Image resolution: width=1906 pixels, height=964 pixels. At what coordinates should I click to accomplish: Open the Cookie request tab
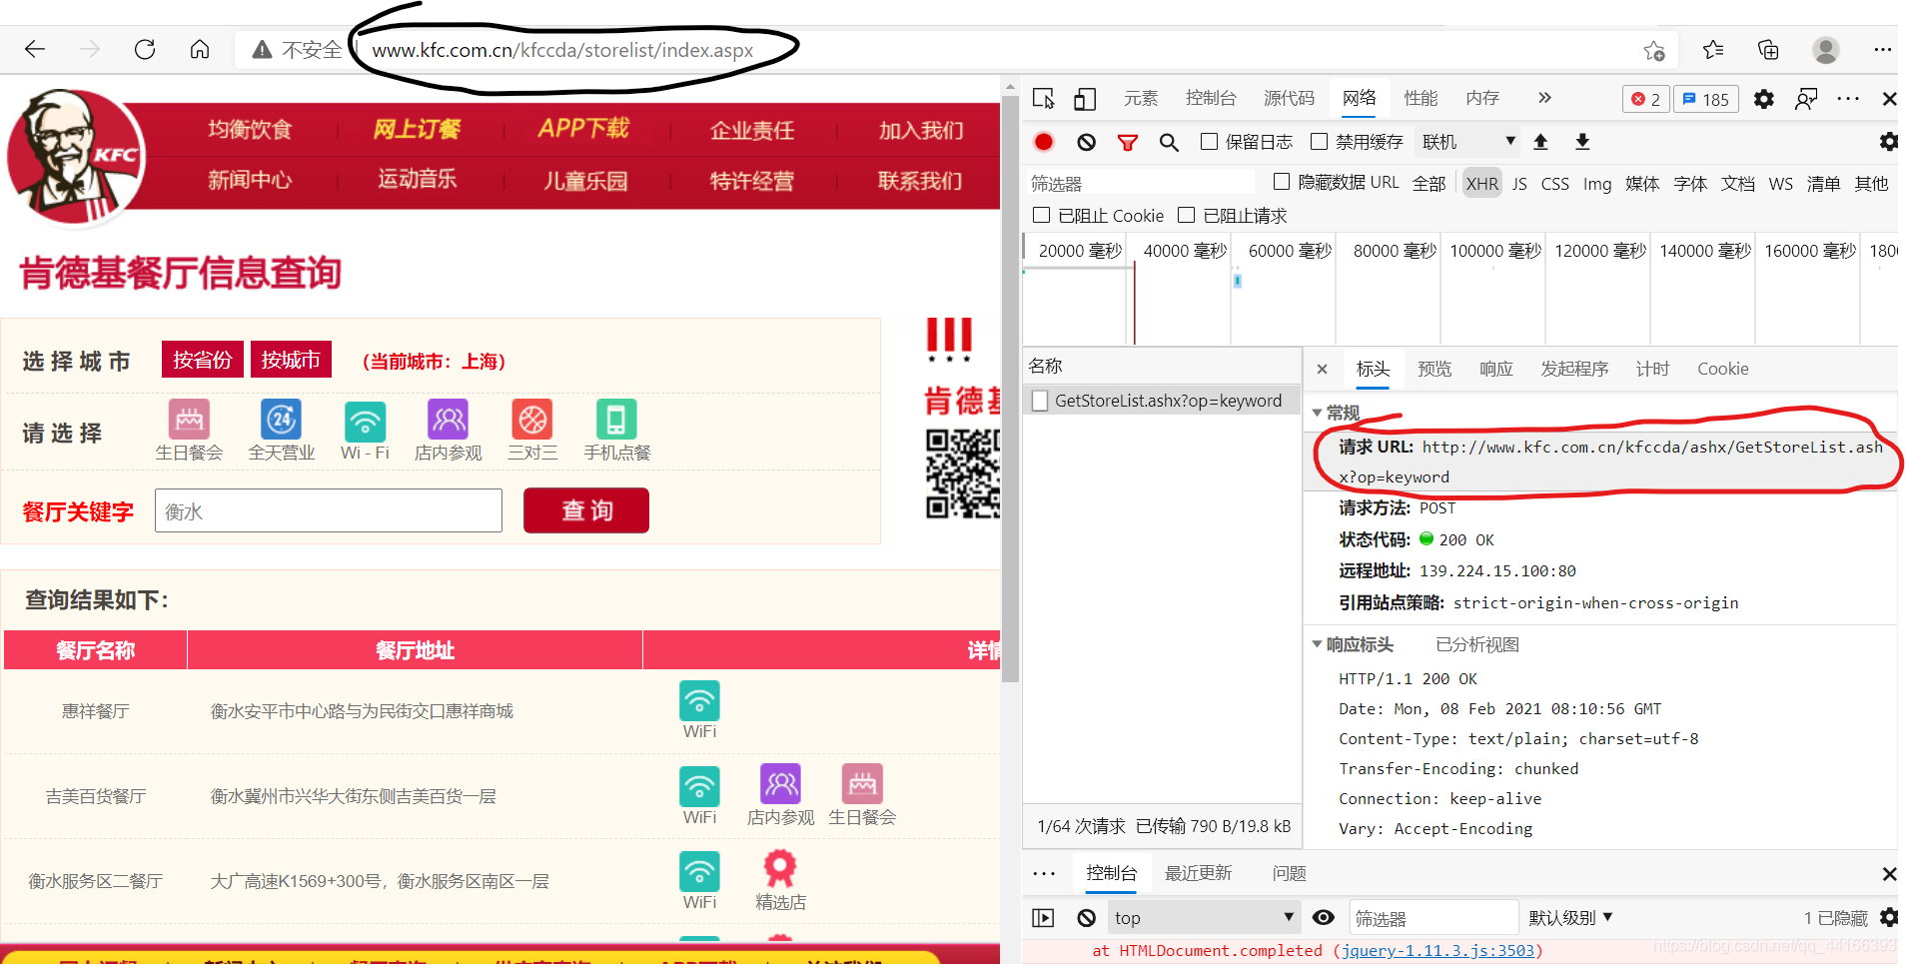point(1723,369)
